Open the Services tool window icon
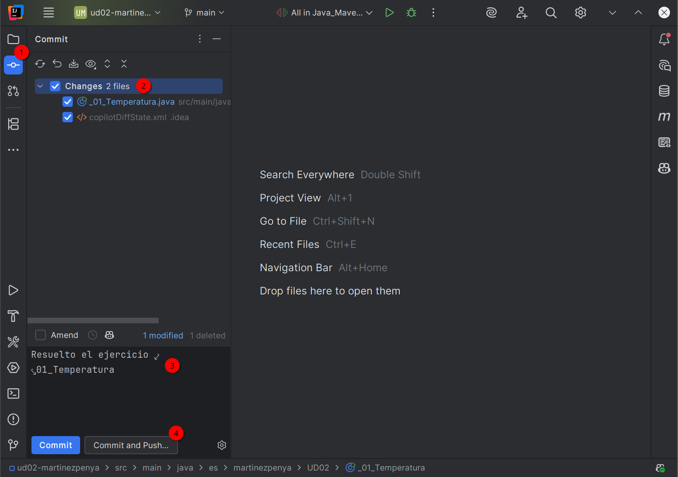This screenshot has width=678, height=477. pos(13,368)
